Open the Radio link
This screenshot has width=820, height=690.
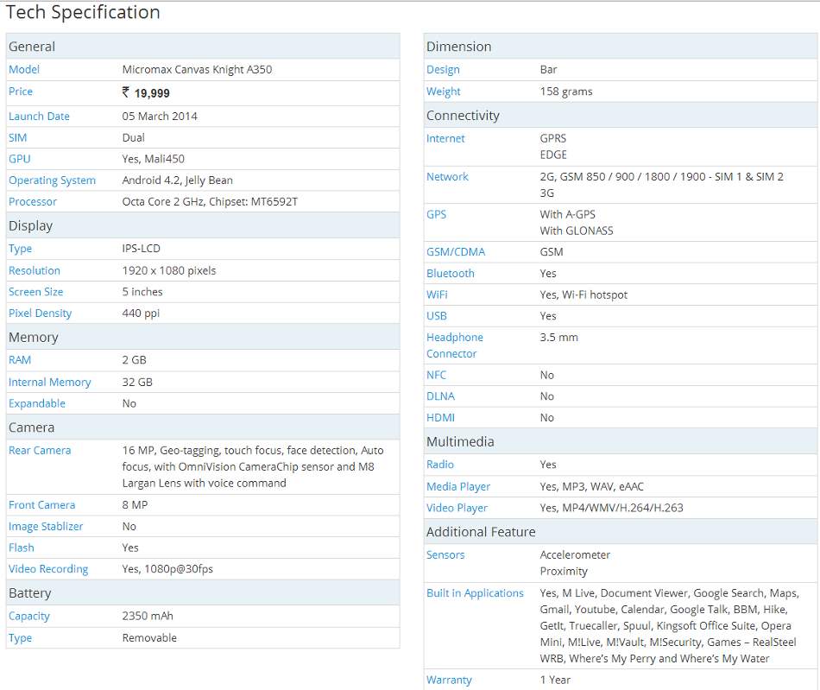440,465
